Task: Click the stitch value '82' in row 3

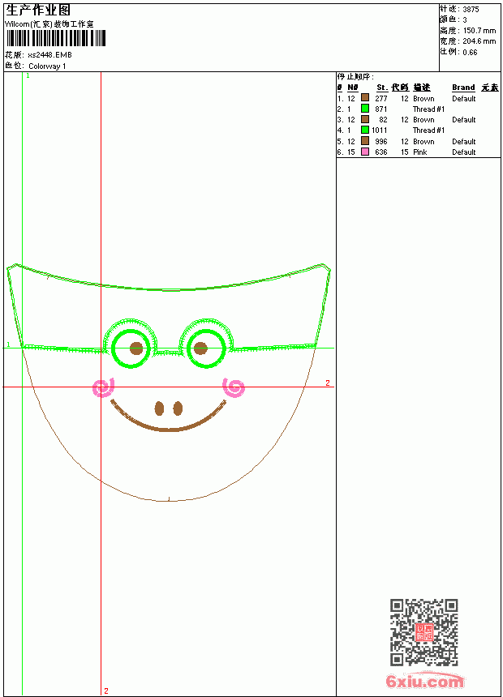Action: click(x=383, y=120)
